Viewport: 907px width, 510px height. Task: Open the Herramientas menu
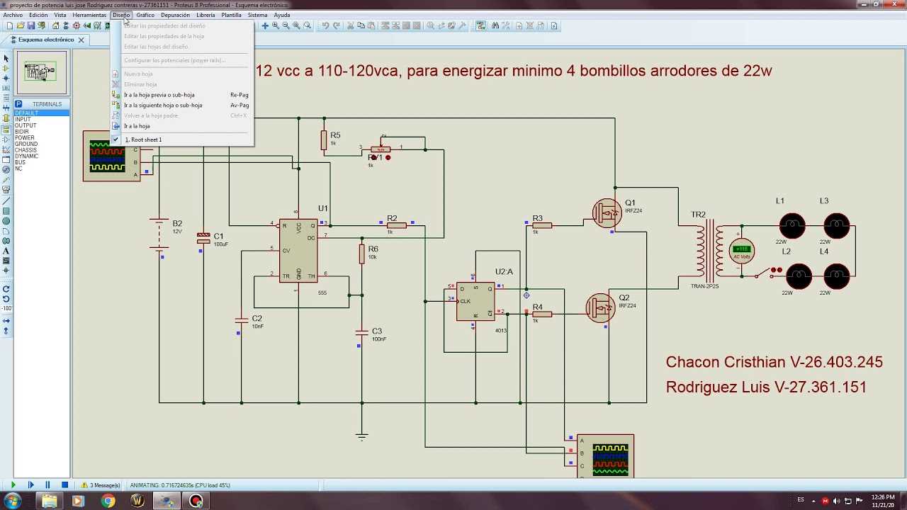point(89,14)
